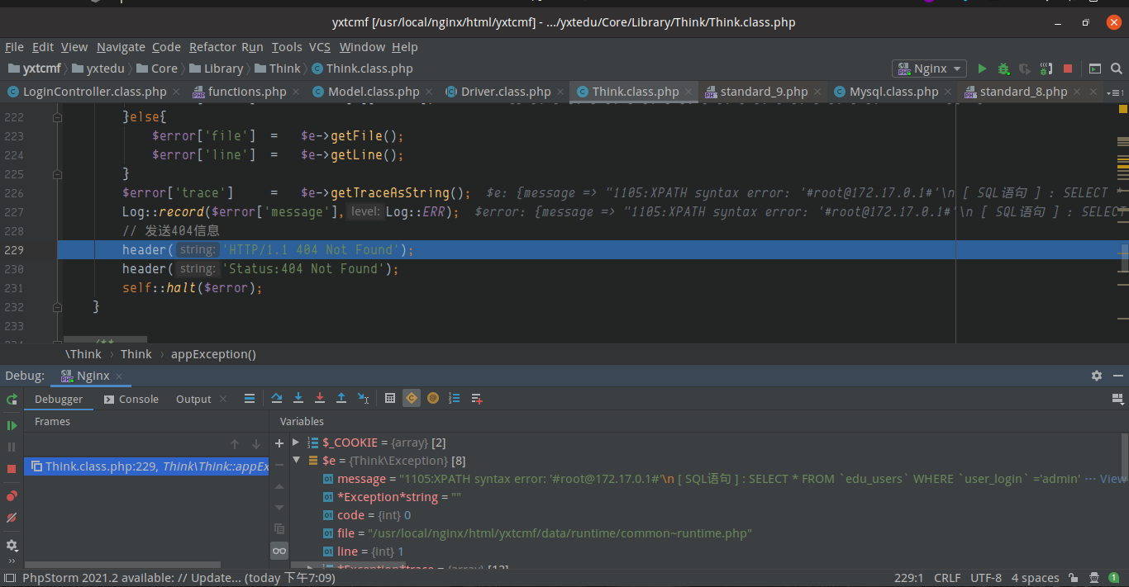Open Search Everywhere magnifier icon
This screenshot has width=1129, height=587.
(x=1117, y=69)
